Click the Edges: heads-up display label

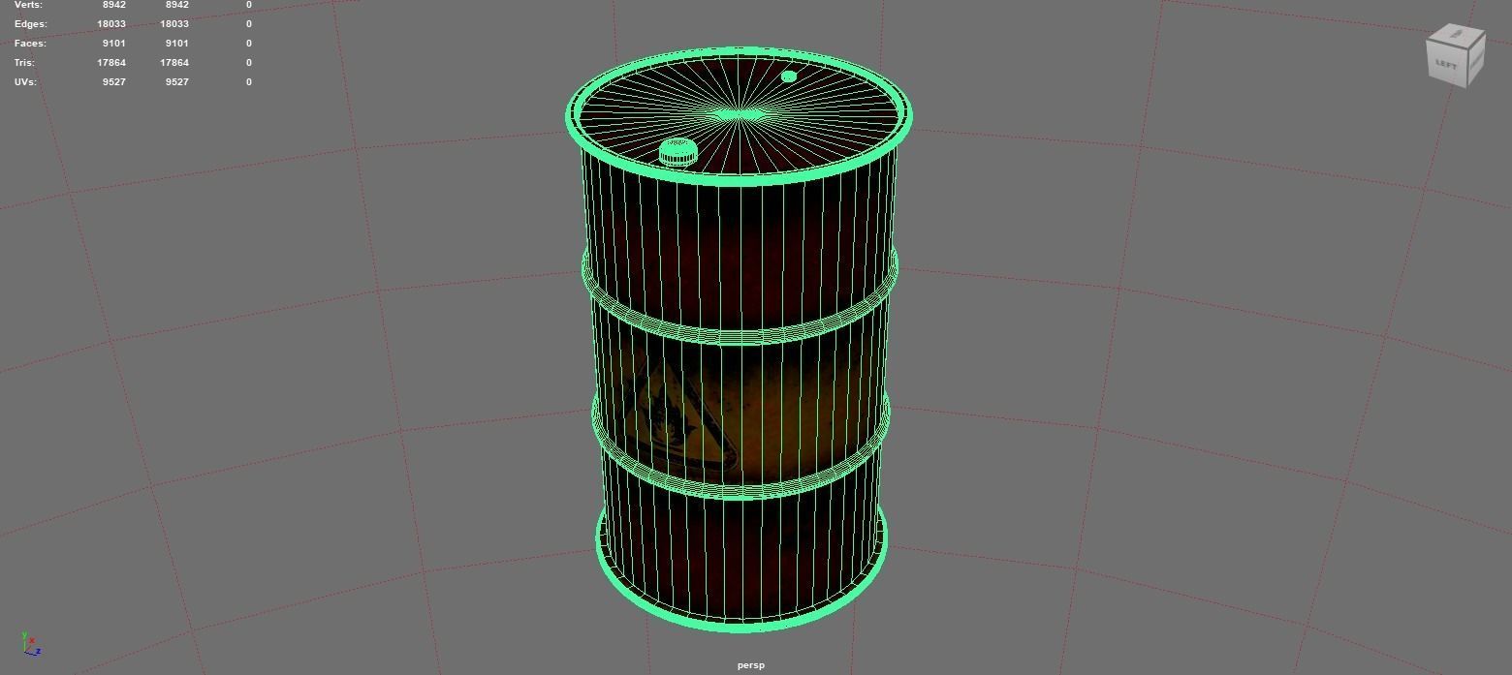point(30,23)
